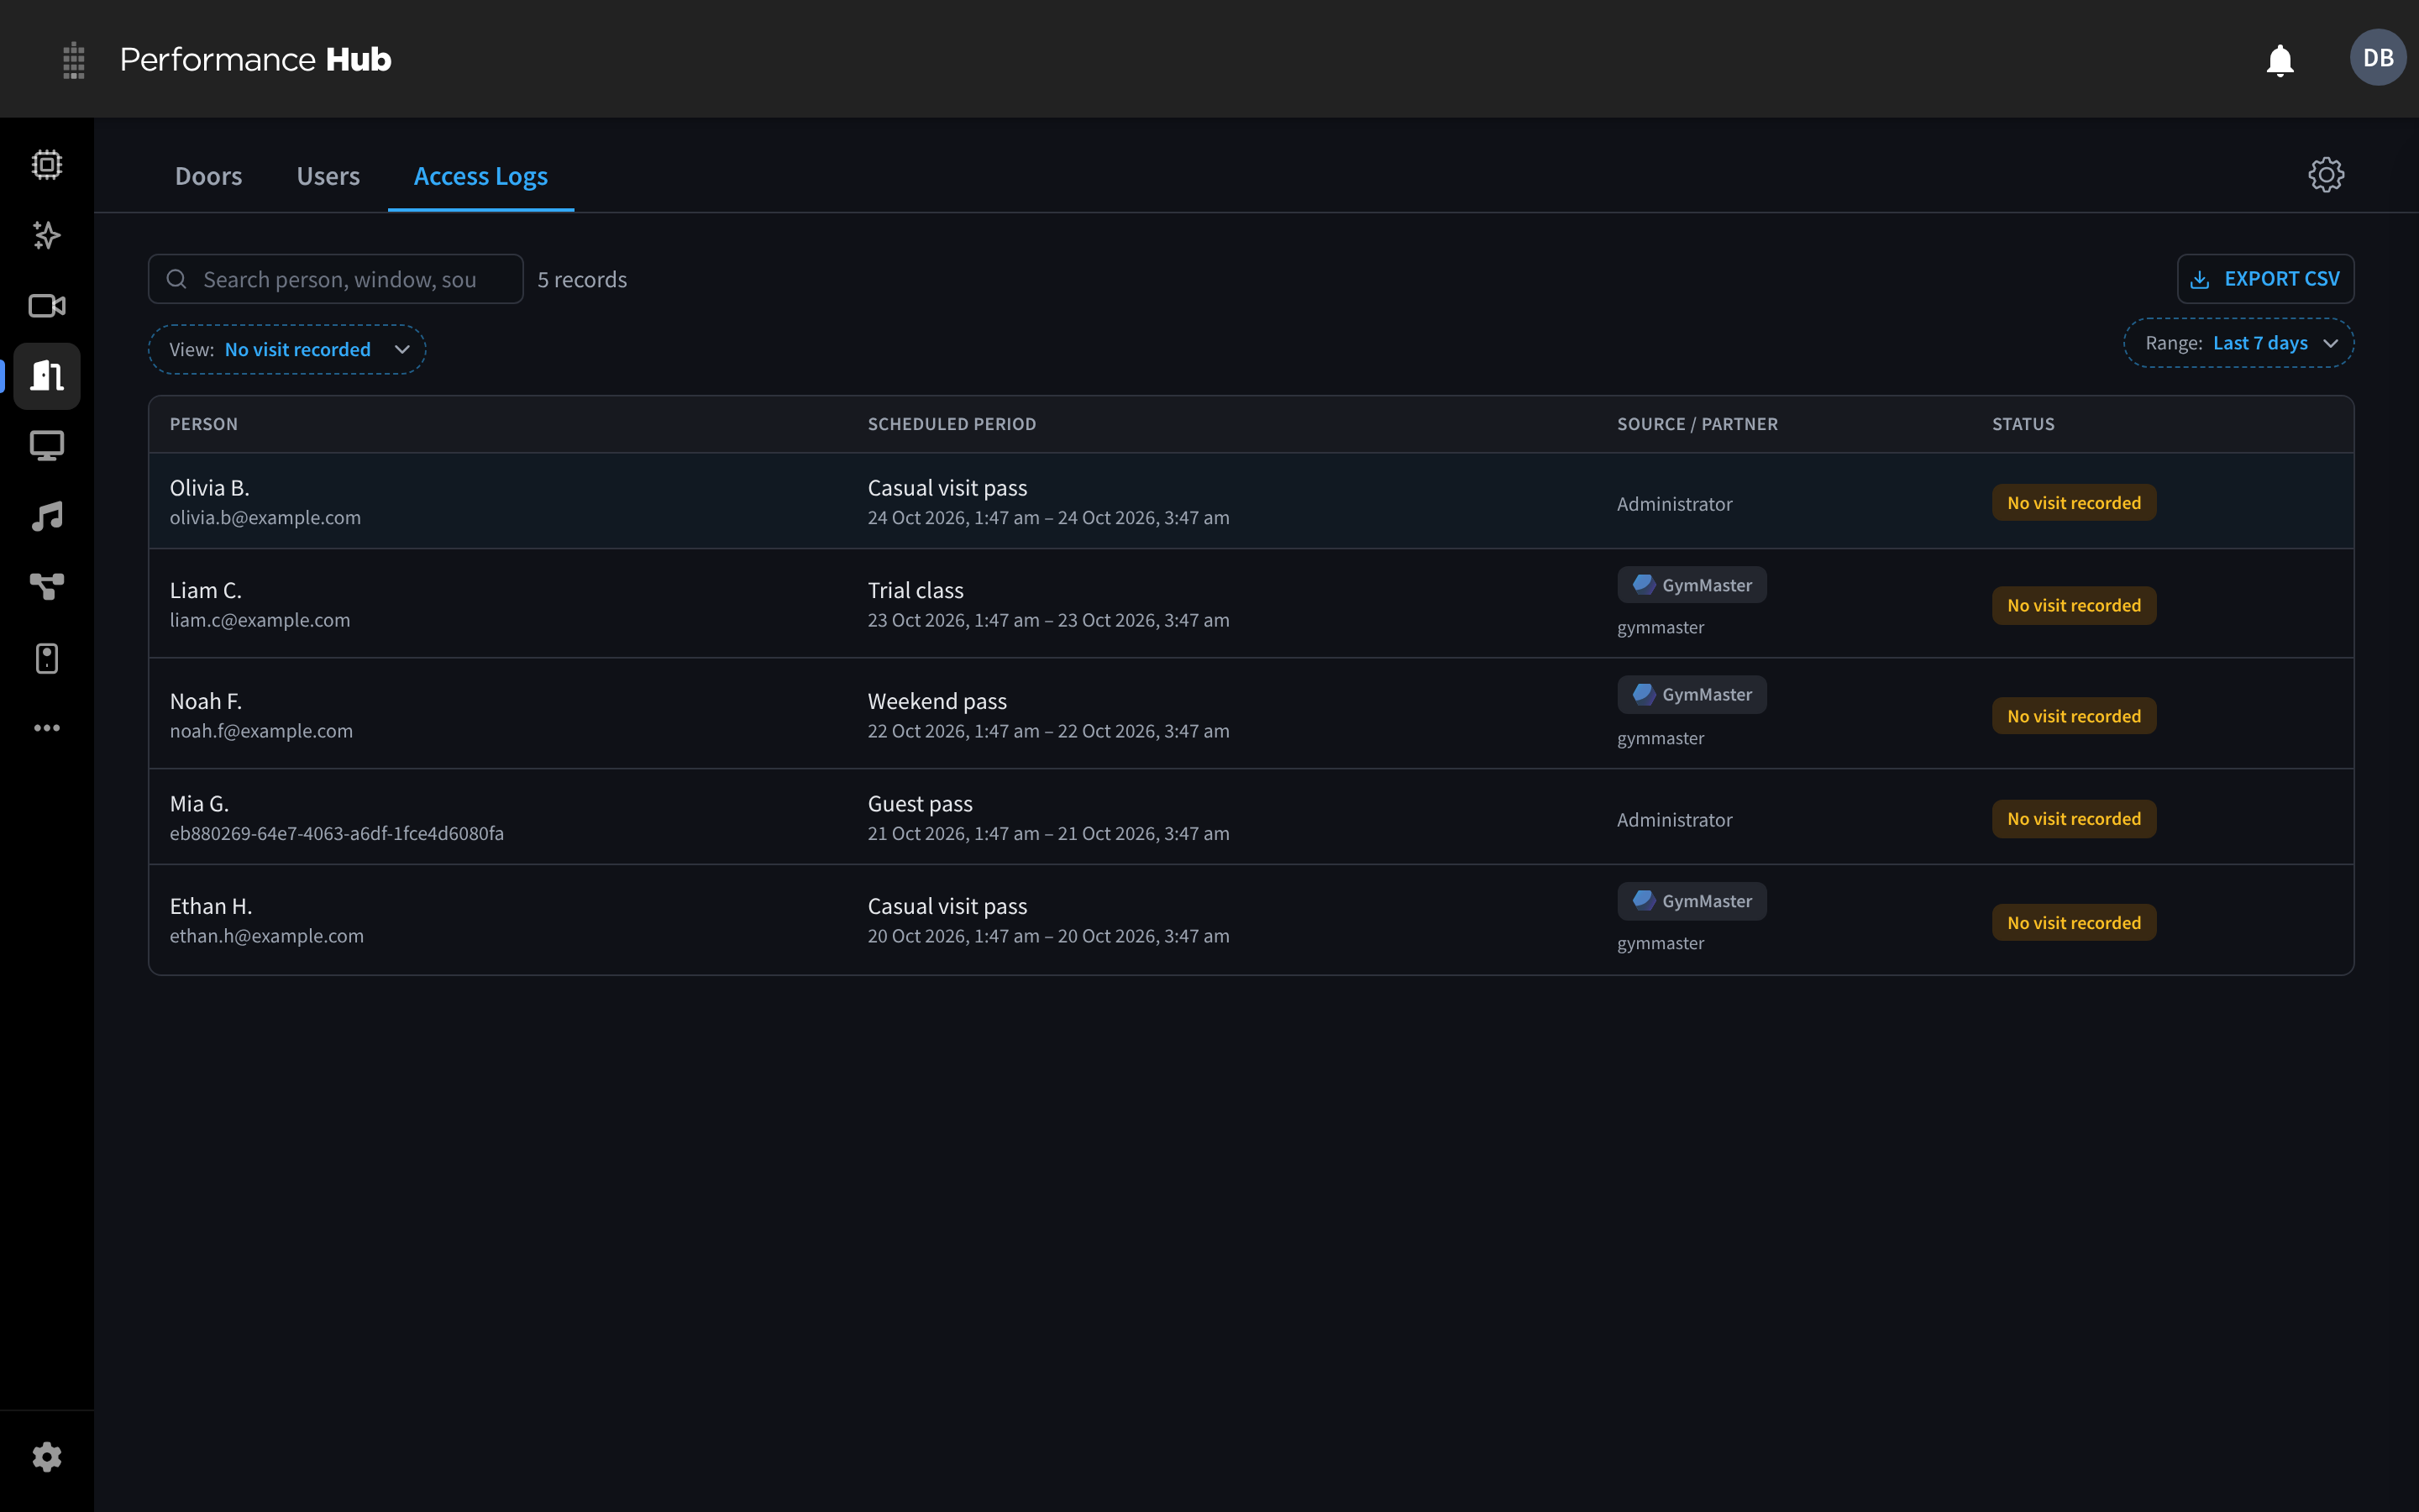
Task: Switch to the Users tab
Action: tap(328, 176)
